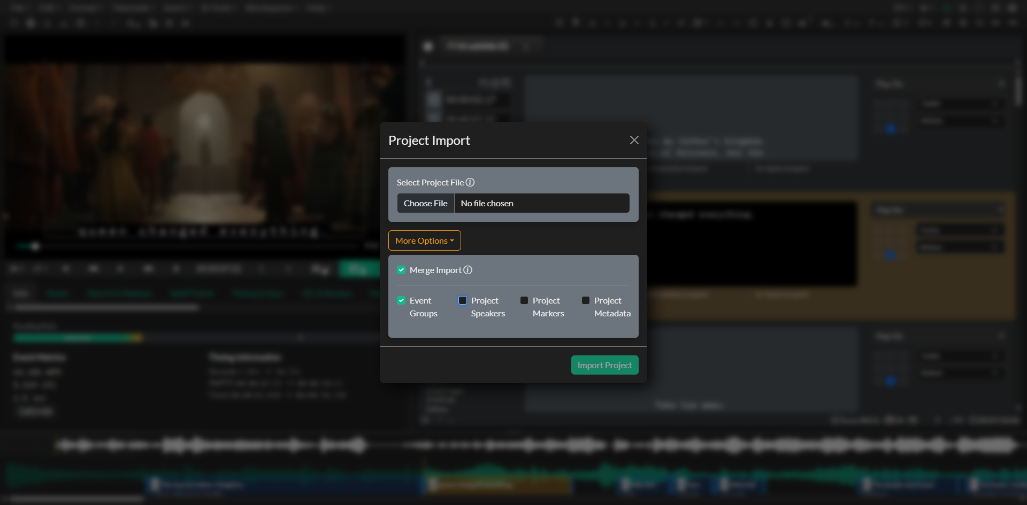The image size is (1027, 505).
Task: Close the Project Import dialog
Action: click(x=634, y=140)
